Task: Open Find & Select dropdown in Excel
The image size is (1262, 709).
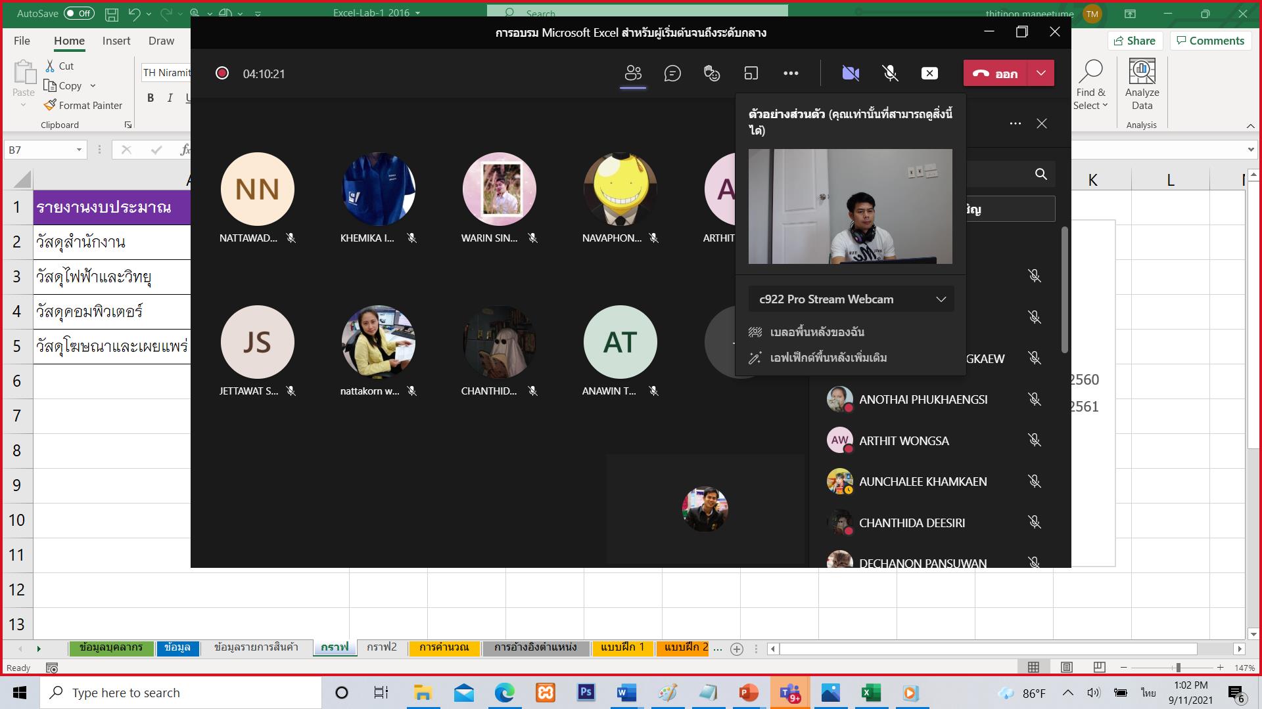Action: 1090,85
